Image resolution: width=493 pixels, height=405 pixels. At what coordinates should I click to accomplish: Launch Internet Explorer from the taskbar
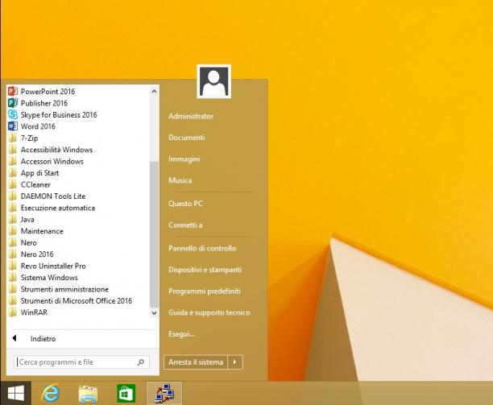click(50, 393)
